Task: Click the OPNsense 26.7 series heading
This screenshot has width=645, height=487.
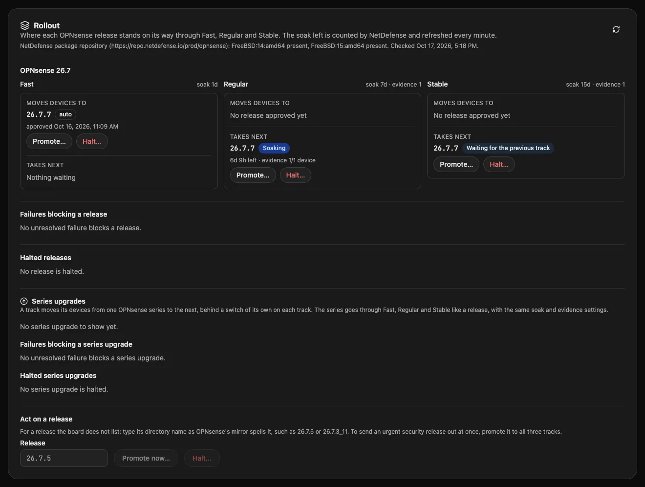Action: click(45, 70)
